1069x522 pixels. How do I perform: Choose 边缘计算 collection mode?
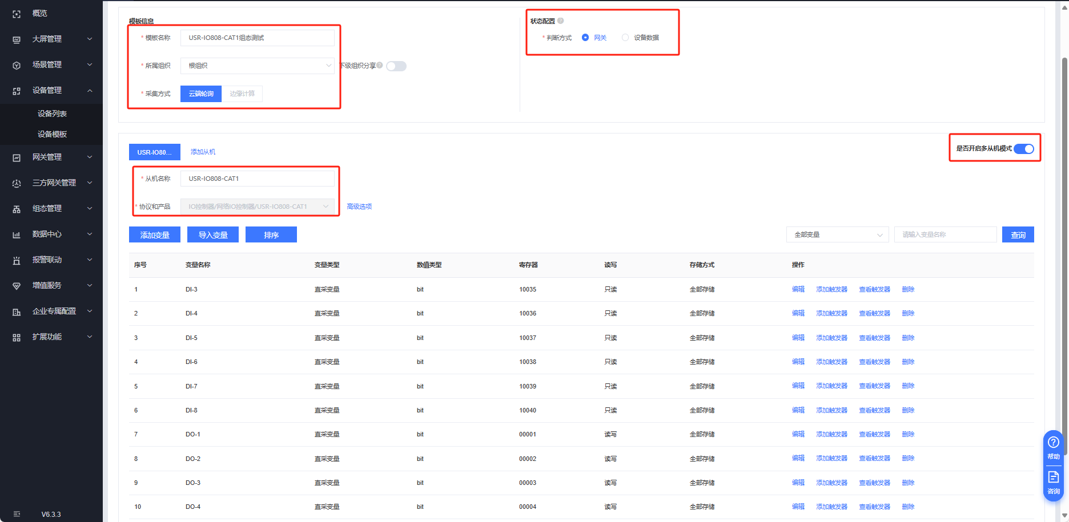[242, 94]
